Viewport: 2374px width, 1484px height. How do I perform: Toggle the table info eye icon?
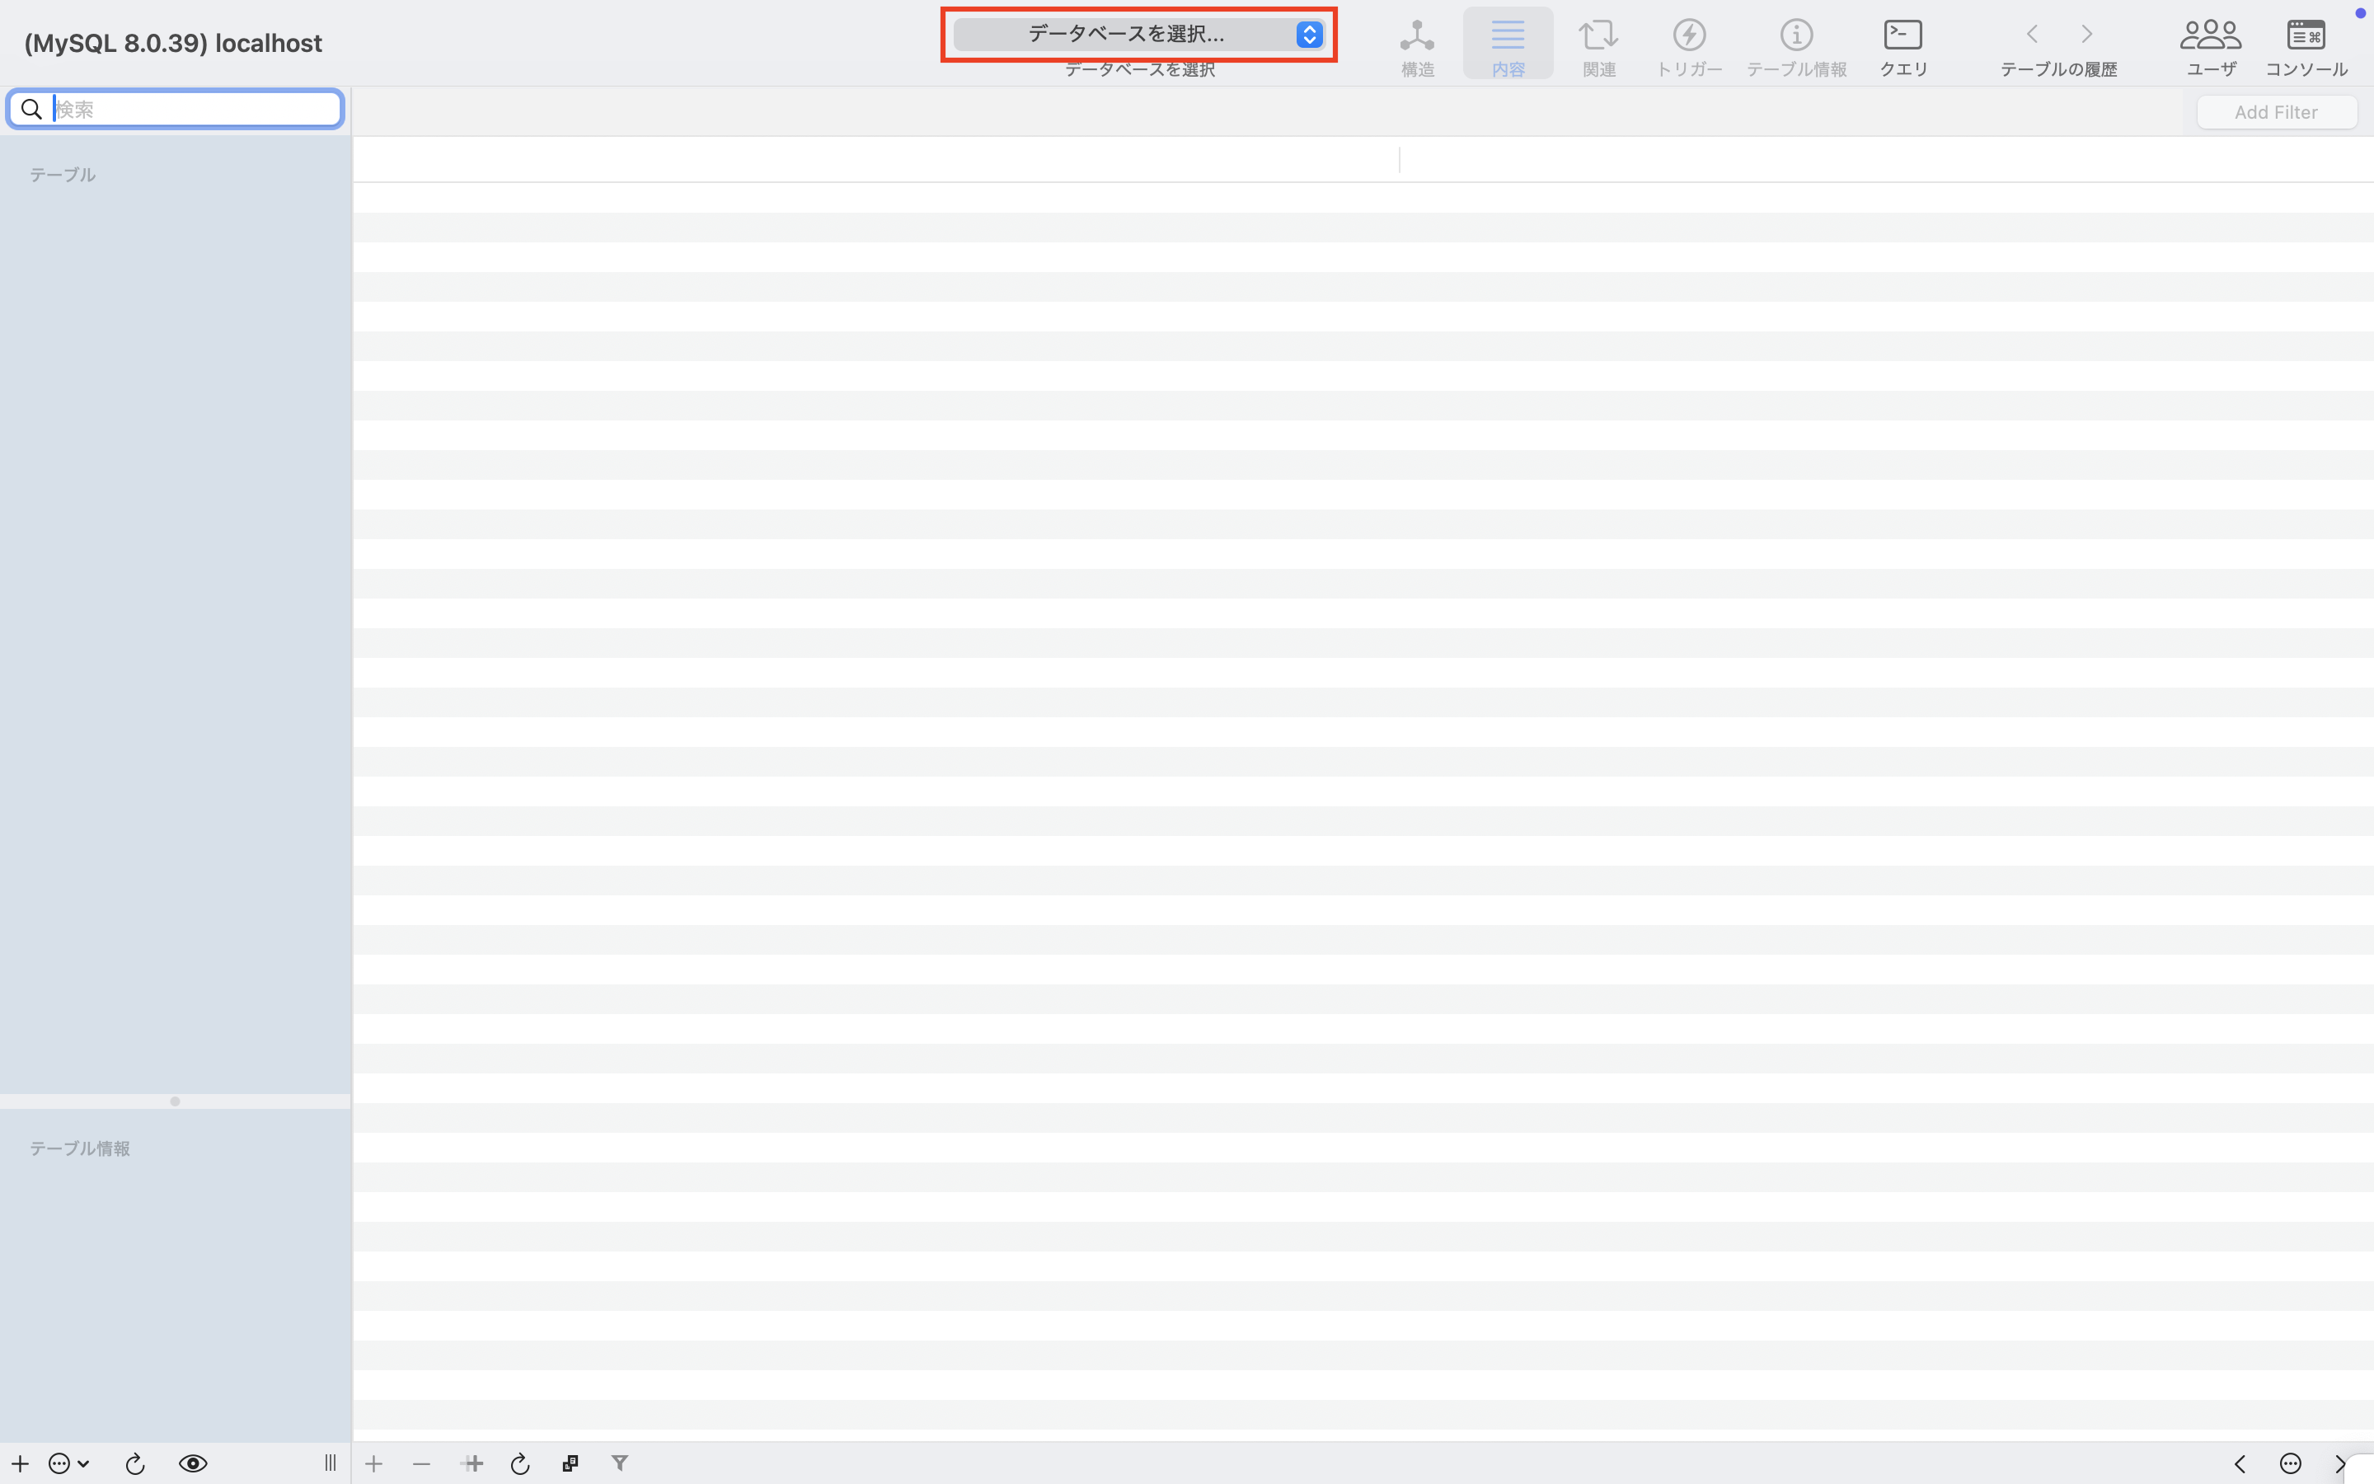pyautogui.click(x=193, y=1463)
